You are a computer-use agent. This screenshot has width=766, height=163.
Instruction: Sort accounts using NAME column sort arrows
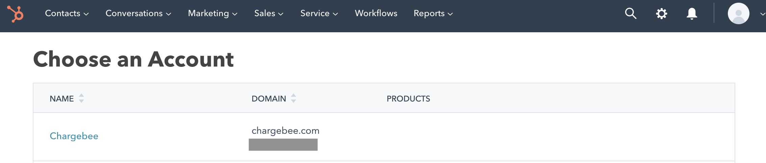(81, 98)
